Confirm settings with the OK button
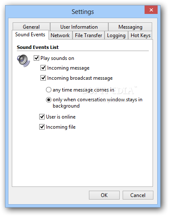 [104, 195]
